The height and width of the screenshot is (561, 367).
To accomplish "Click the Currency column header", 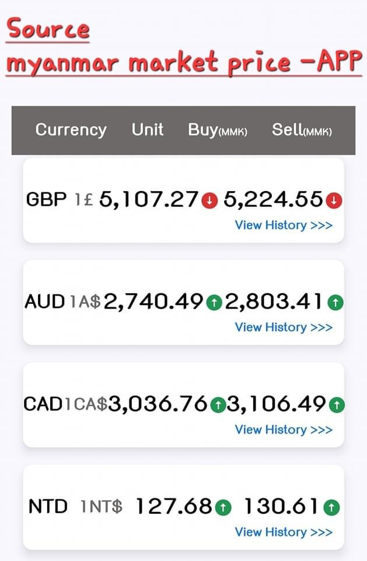I will pos(71,130).
